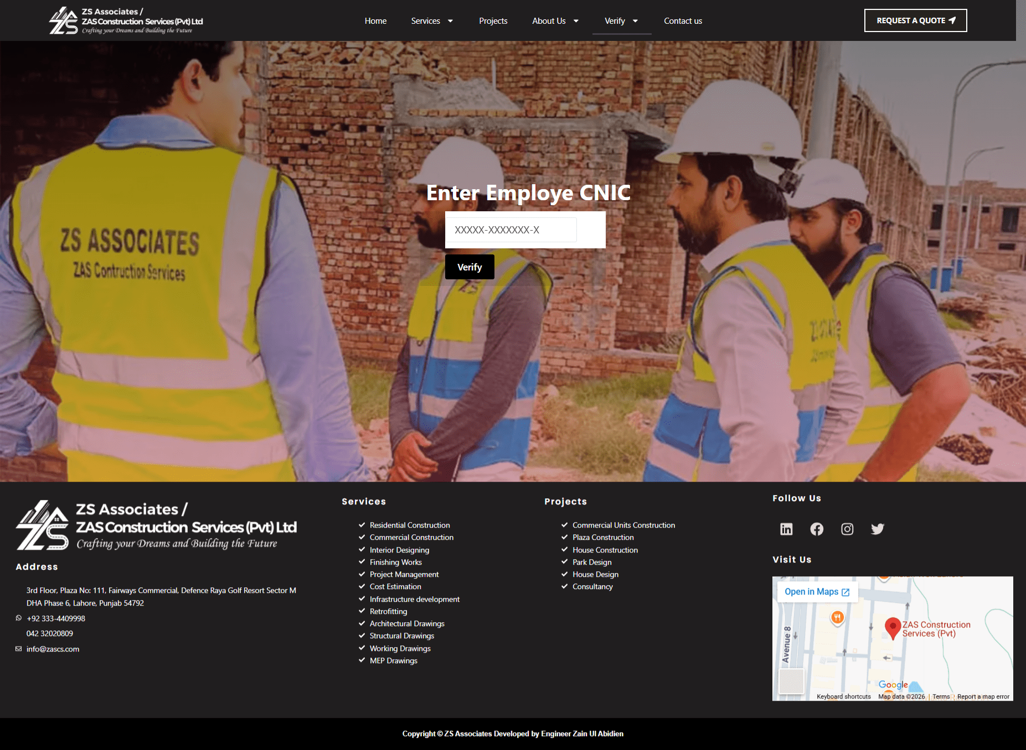The image size is (1026, 750).
Task: Open the Plaza Construction project link
Action: point(603,537)
